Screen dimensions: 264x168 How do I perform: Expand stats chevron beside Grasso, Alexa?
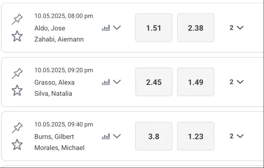117,82
